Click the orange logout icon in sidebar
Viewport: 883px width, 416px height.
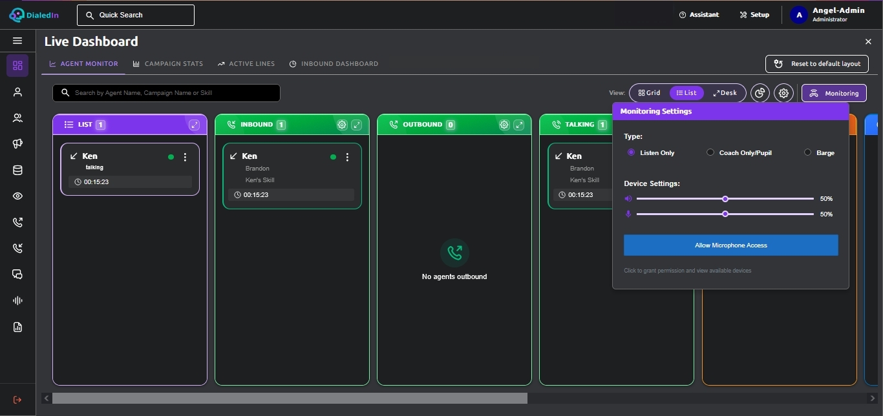(x=17, y=400)
